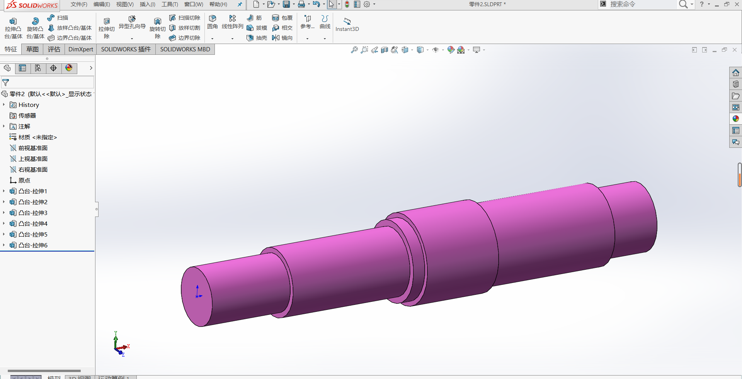Viewport: 742px width, 379px height.
Task: Switch to the 草图 sketch tab
Action: (32, 49)
